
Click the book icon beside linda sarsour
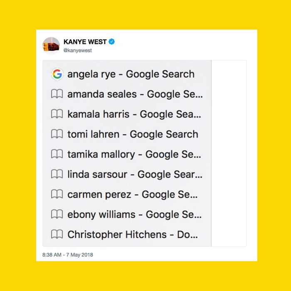pos(57,174)
